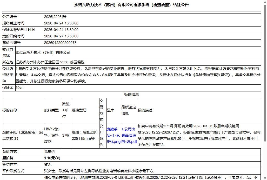Click the 竞价开始时间 label
Image resolution: width=267 pixels, height=180 pixels.
(13, 36)
